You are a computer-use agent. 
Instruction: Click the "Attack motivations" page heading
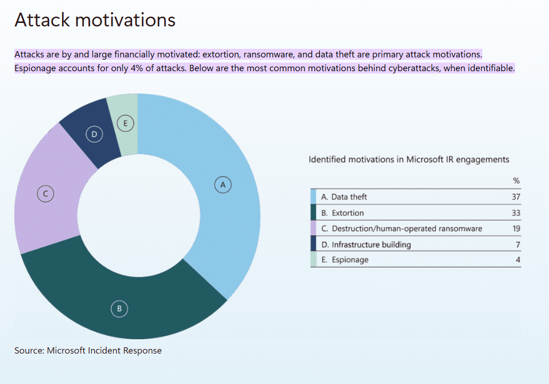[95, 20]
